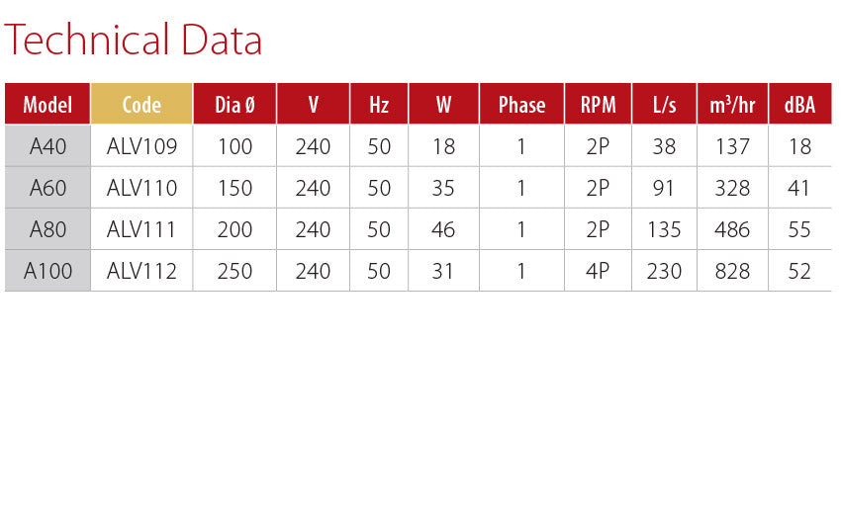
Task: Select product code ALV112
Action: tap(141, 271)
